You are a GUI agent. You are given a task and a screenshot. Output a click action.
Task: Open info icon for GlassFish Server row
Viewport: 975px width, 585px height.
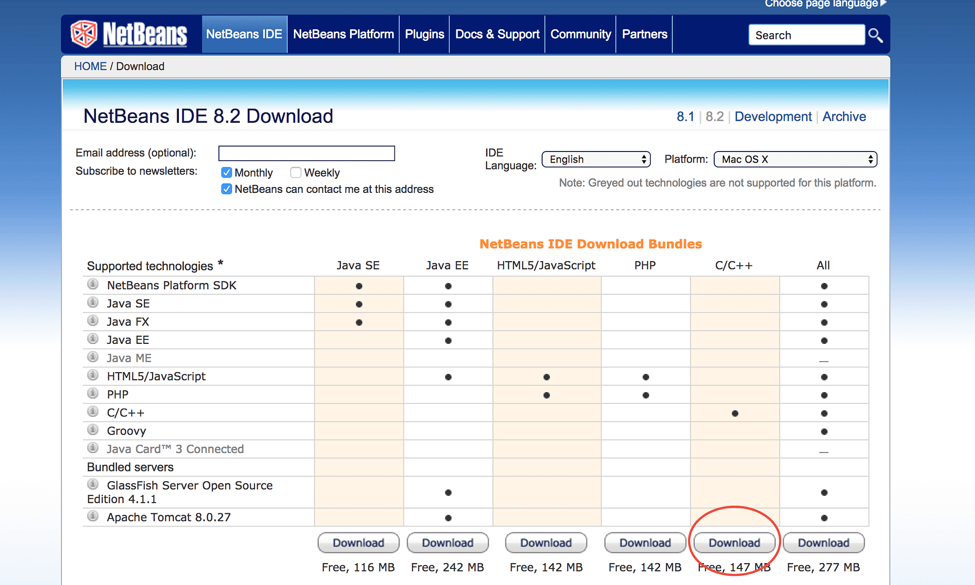tap(93, 484)
